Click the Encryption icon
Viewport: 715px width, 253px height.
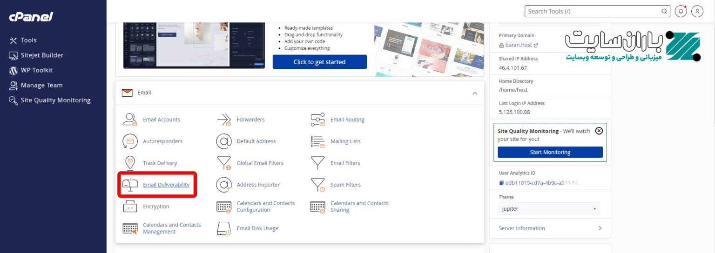pos(130,206)
